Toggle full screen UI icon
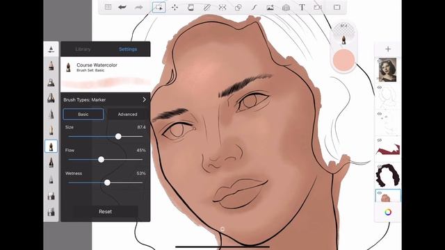Image resolution: width=445 pixels, height=250 pixels. coord(337,8)
